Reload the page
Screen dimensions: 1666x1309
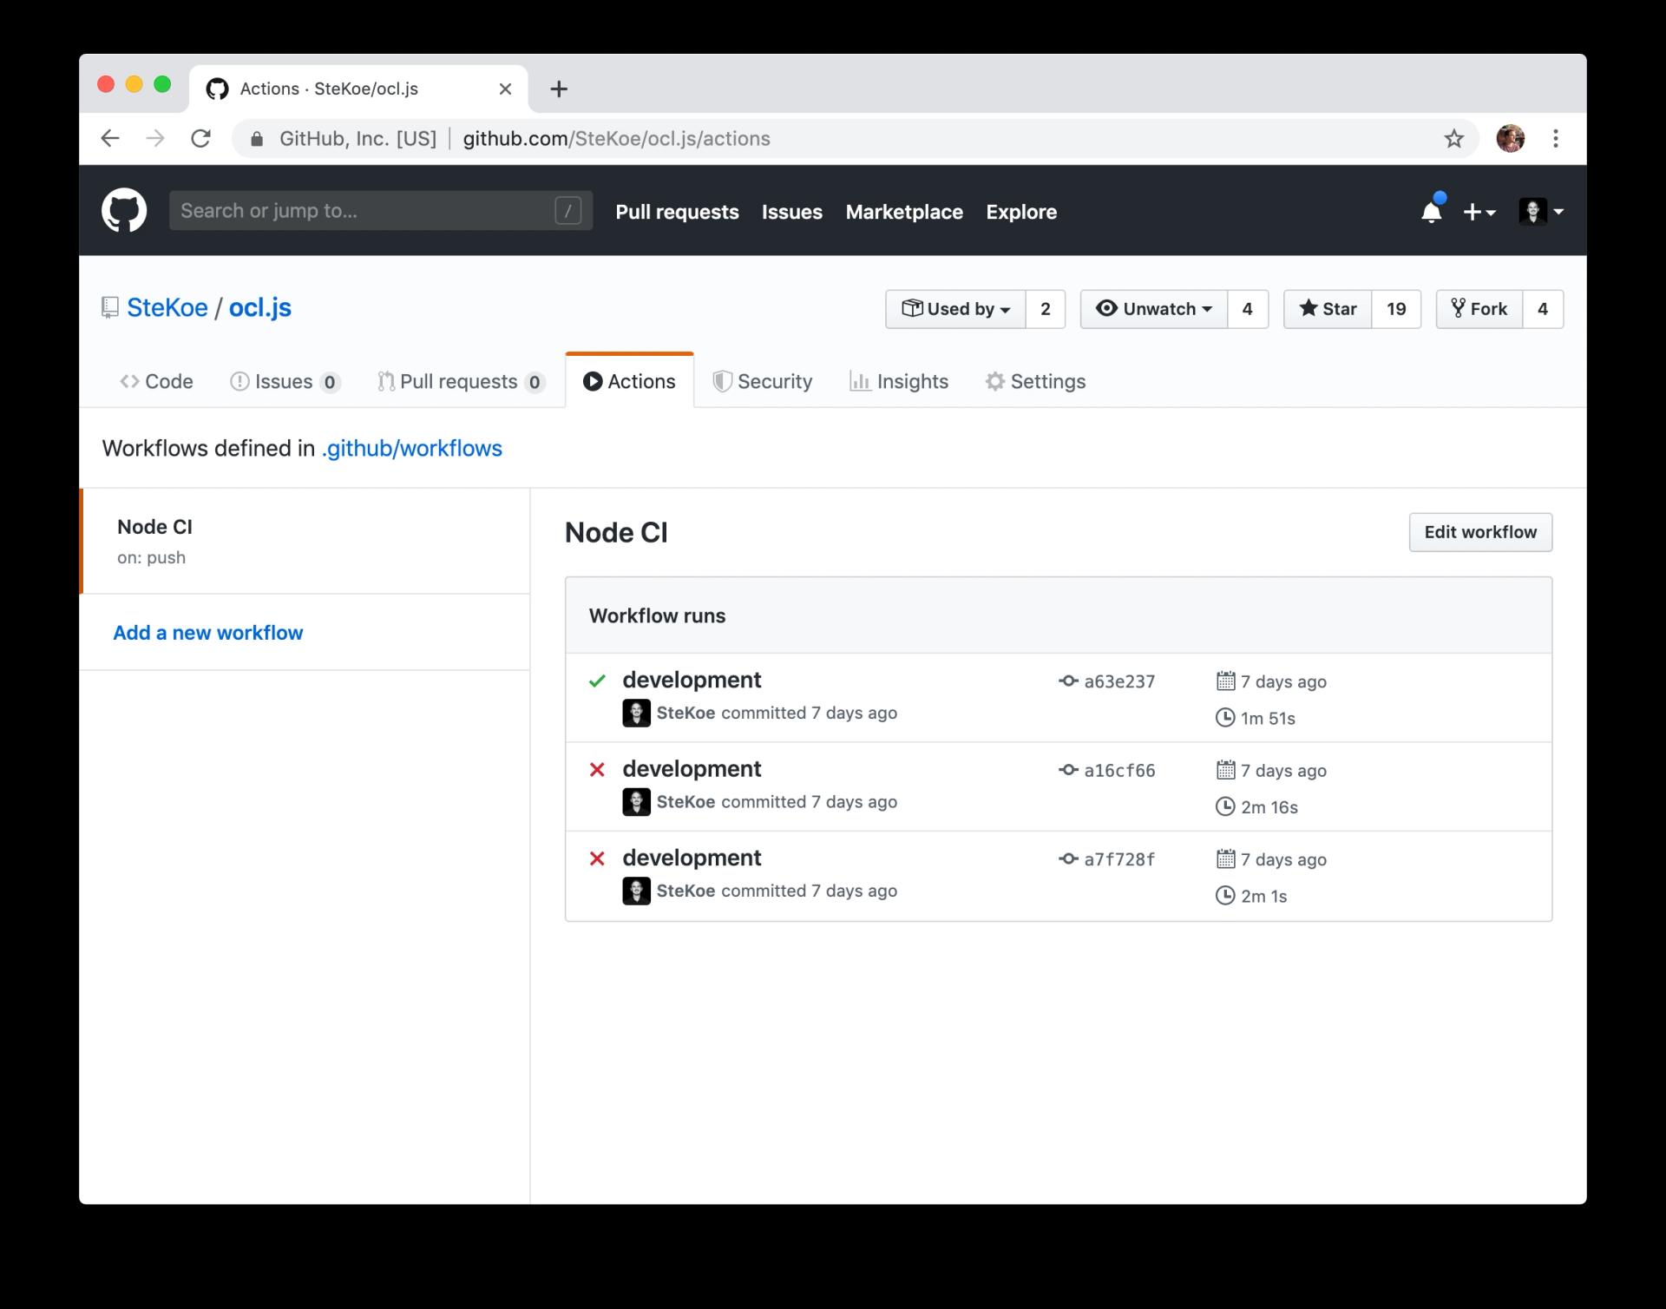[200, 139]
